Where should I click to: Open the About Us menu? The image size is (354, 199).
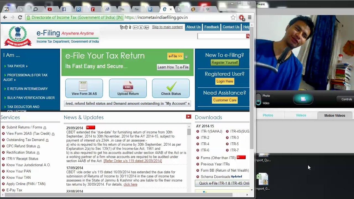[193, 27]
